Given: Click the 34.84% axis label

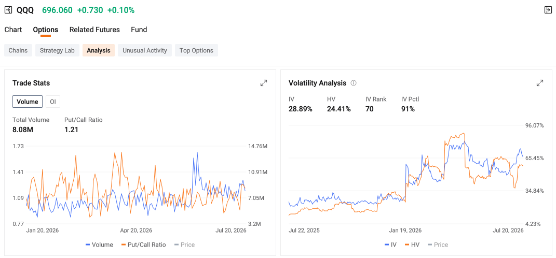Looking at the screenshot, I should [534, 191].
